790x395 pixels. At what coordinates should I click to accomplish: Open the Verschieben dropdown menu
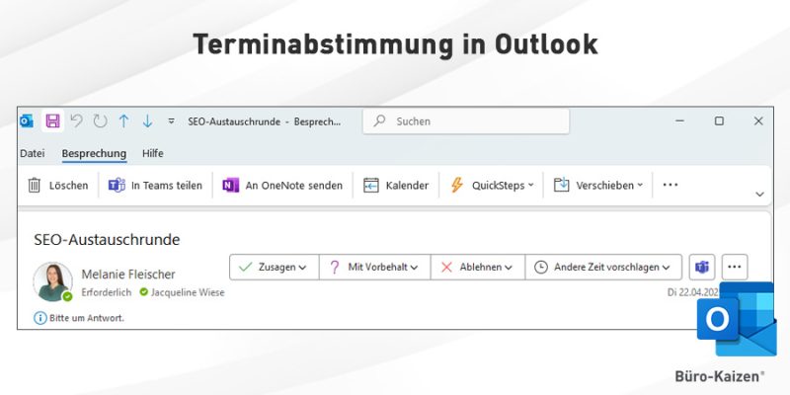click(x=598, y=185)
